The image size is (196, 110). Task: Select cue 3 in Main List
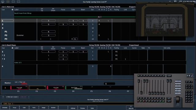click(x=2, y=28)
